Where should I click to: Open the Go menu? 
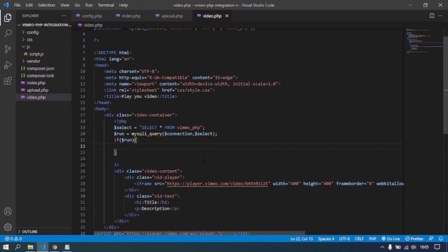click(x=77, y=5)
